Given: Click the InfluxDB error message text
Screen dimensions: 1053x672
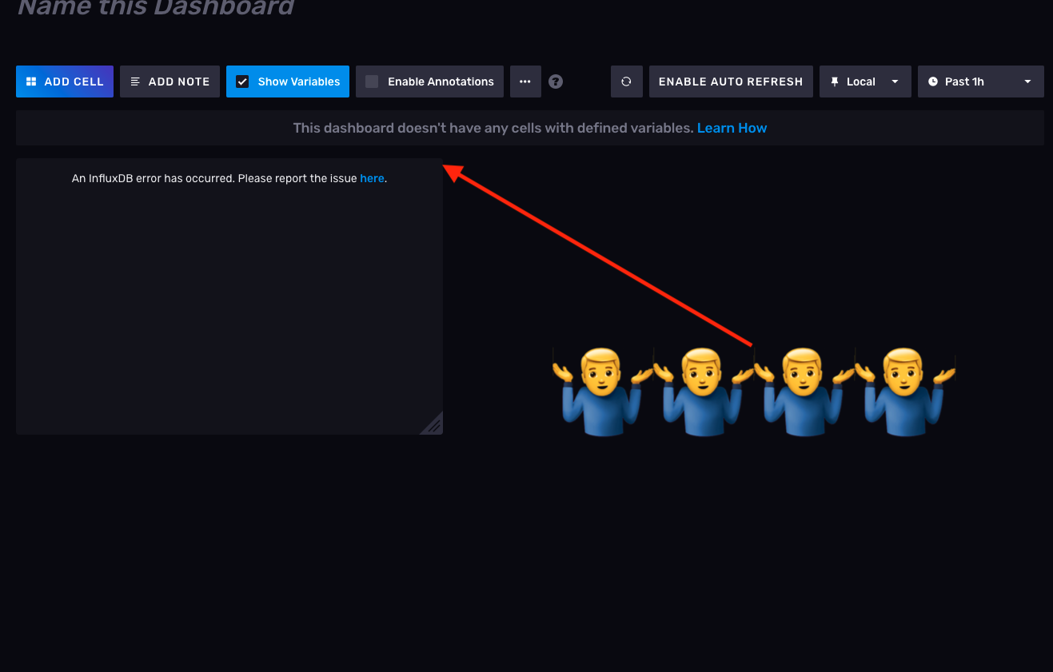Looking at the screenshot, I should (x=229, y=178).
